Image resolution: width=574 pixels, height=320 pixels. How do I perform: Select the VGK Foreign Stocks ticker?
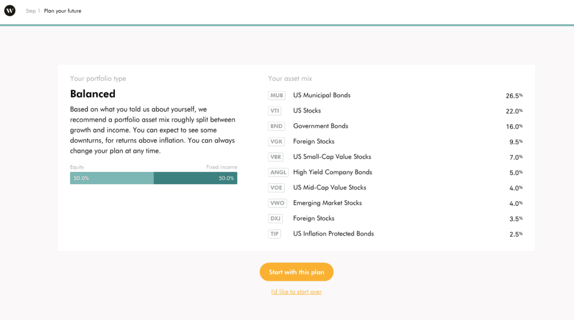276,141
